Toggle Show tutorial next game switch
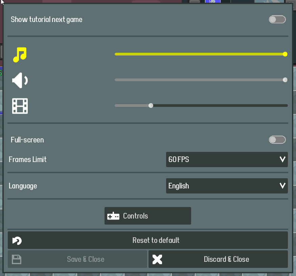This screenshot has width=296, height=276. 277,19
